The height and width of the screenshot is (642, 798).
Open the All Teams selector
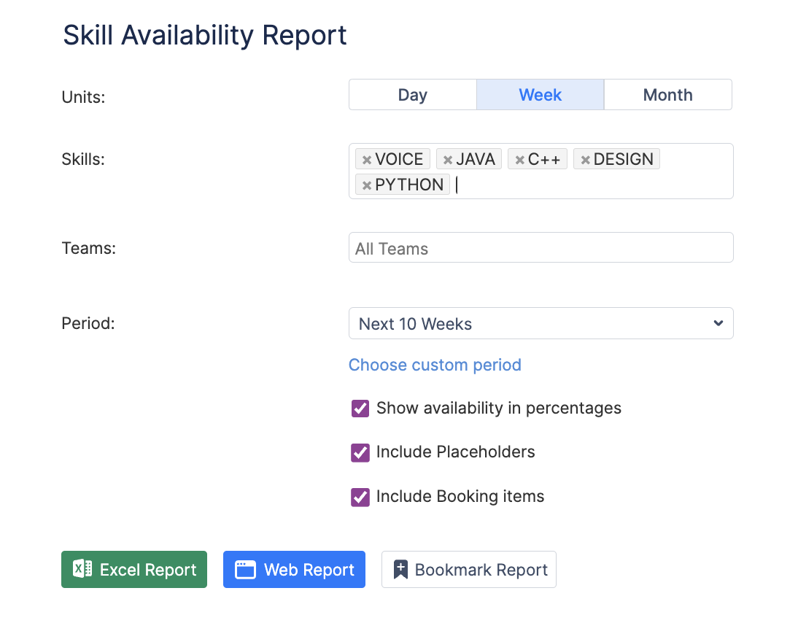[x=540, y=248]
